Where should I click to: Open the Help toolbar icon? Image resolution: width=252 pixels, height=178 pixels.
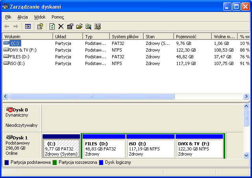[x=40, y=26]
